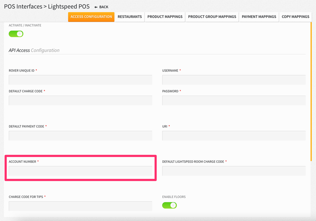Focus the Account Number input field
Viewport: 316px width, 221px height.
(x=80, y=171)
